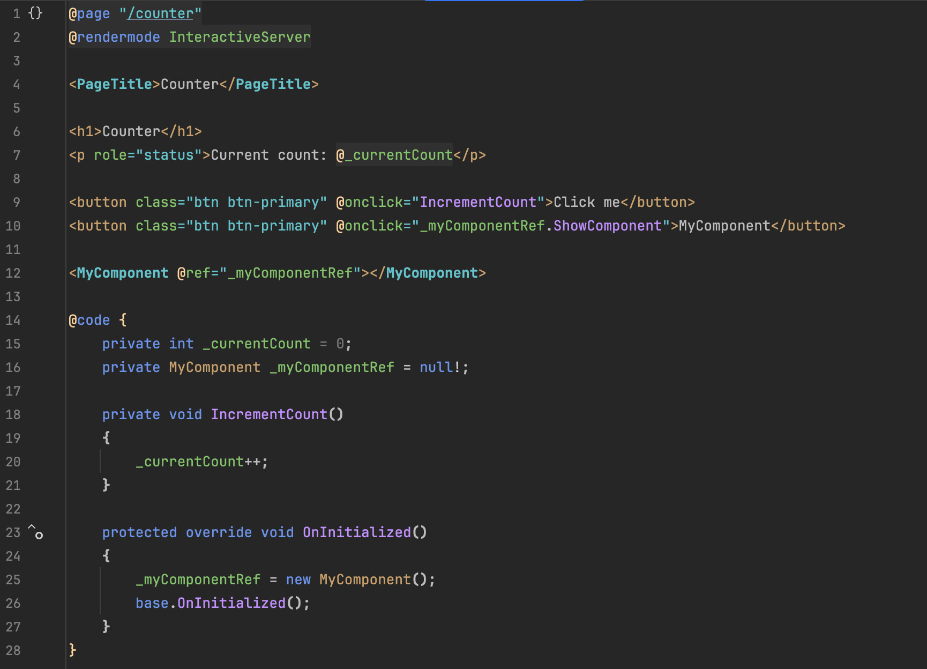Click the opening PageTitle tag name
Viewport: 927px width, 669px height.
tap(114, 84)
